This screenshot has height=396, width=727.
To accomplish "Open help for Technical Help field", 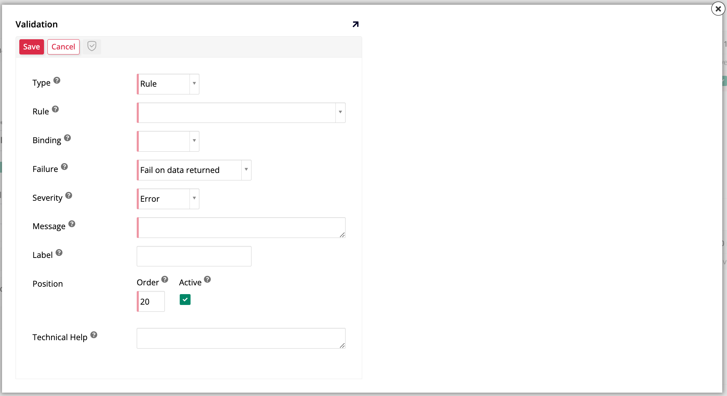I will (x=94, y=335).
